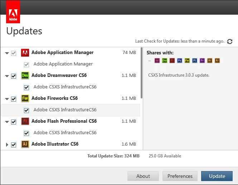Click the InDesign icon under Shares with
The height and width of the screenshot is (185, 238).
coord(157,60)
